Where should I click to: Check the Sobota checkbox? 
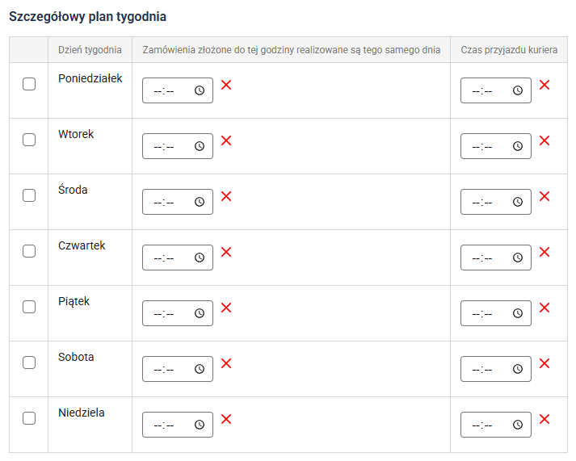pyautogui.click(x=29, y=363)
